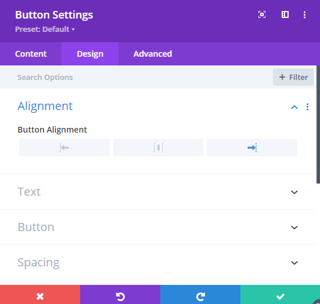Viewport: 320px width, 304px height.
Task: Focus the Search Options field
Action: point(135,78)
